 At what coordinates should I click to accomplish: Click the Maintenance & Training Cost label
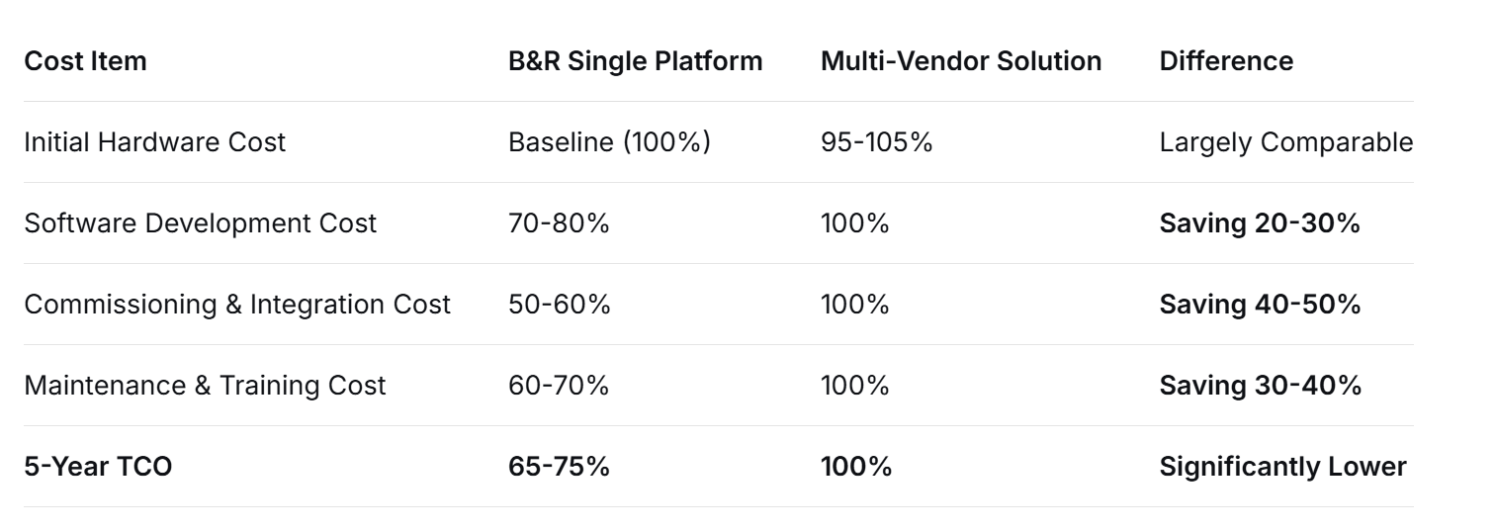click(205, 386)
